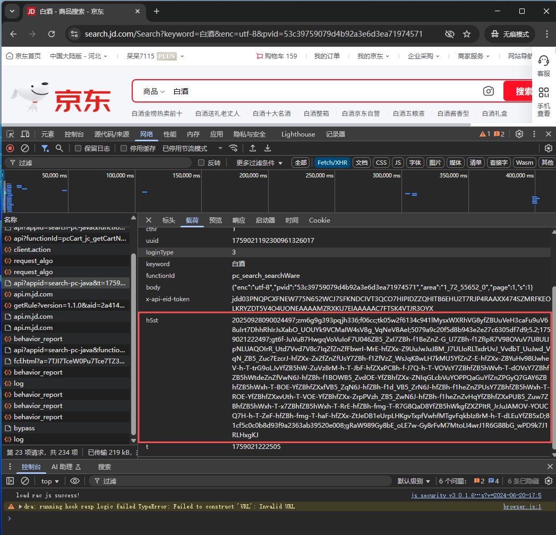556x535 pixels.
Task: Open a new browser tab
Action: point(156,11)
